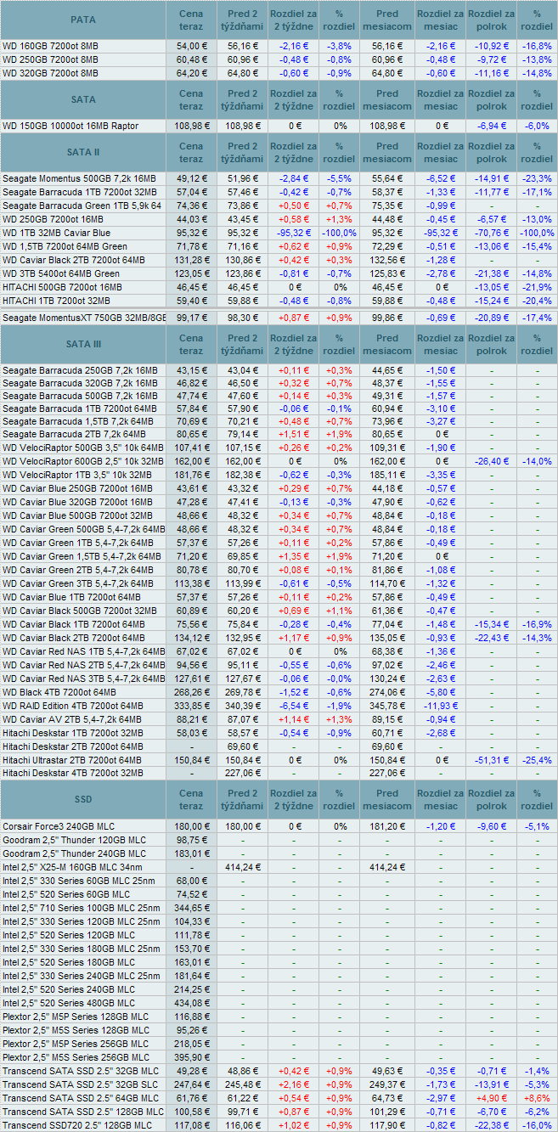558x1132 pixels.
Task: Click Rozdiel za polrok header in SATA III section
Action: pos(491,344)
